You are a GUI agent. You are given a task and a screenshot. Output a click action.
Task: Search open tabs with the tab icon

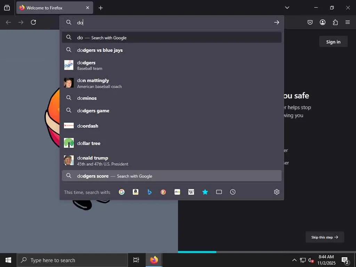219,192
